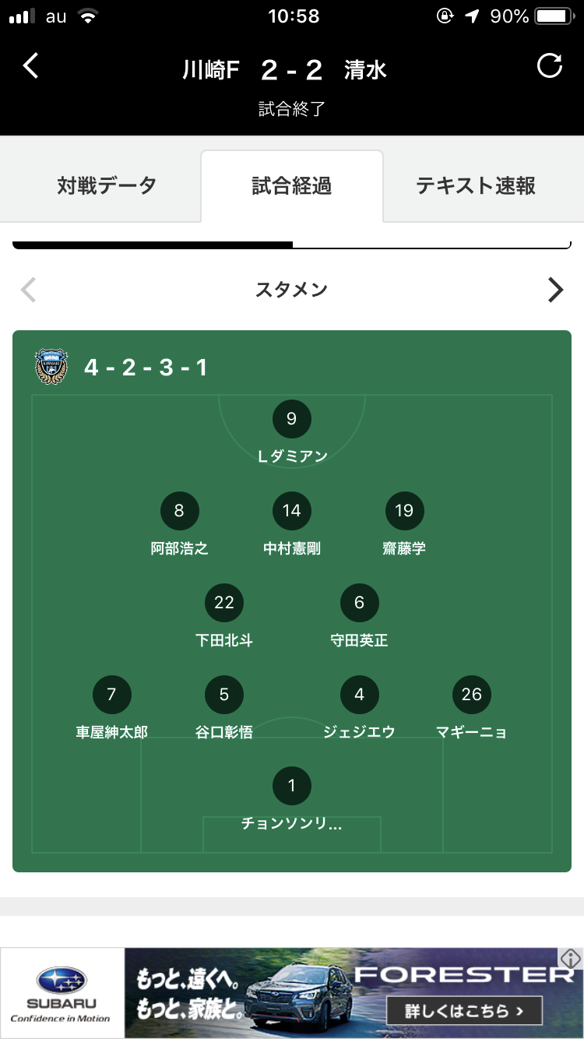Tap player name 守田英正
The image size is (584, 1039).
pos(359,641)
